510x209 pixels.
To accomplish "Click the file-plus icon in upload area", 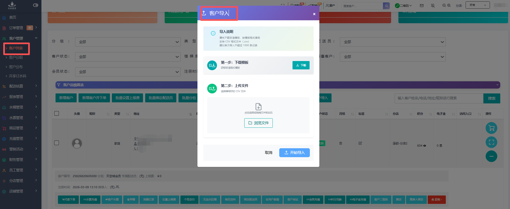I will click(x=258, y=106).
